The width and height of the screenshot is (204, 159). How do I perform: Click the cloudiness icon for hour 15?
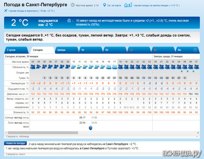(x=103, y=67)
